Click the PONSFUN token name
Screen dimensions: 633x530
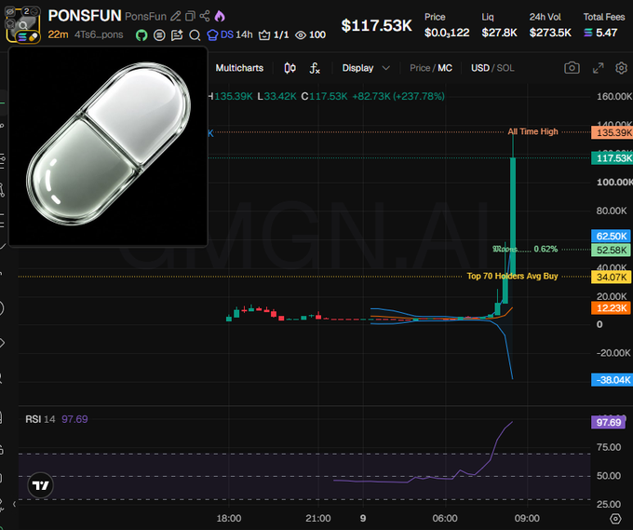coord(85,16)
